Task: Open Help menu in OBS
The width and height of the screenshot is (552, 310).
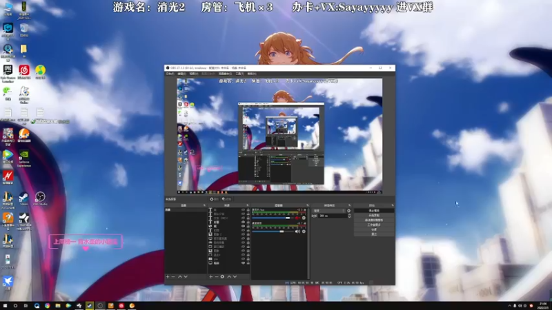Action: point(252,74)
